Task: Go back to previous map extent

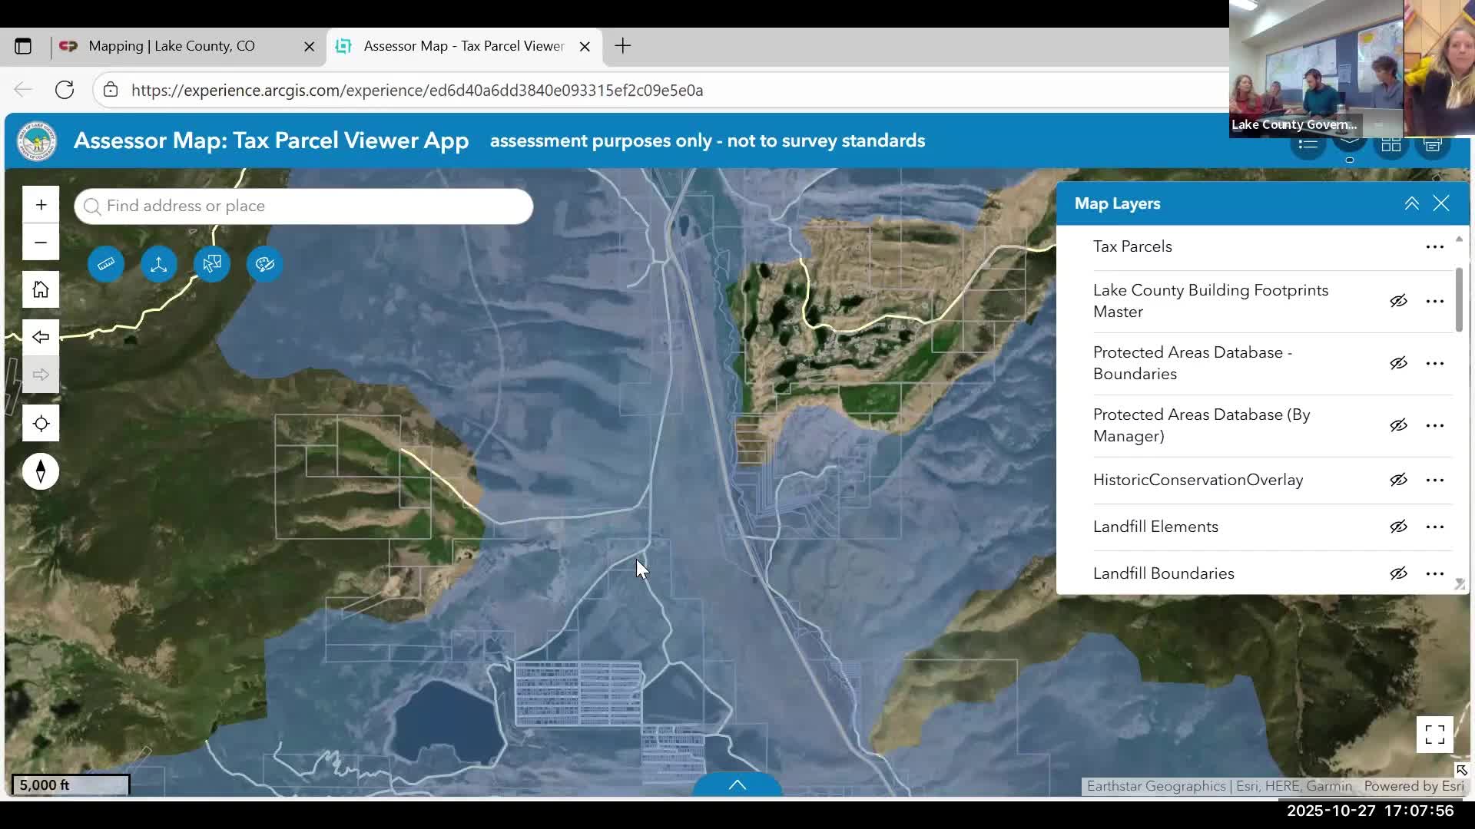Action: 41,337
